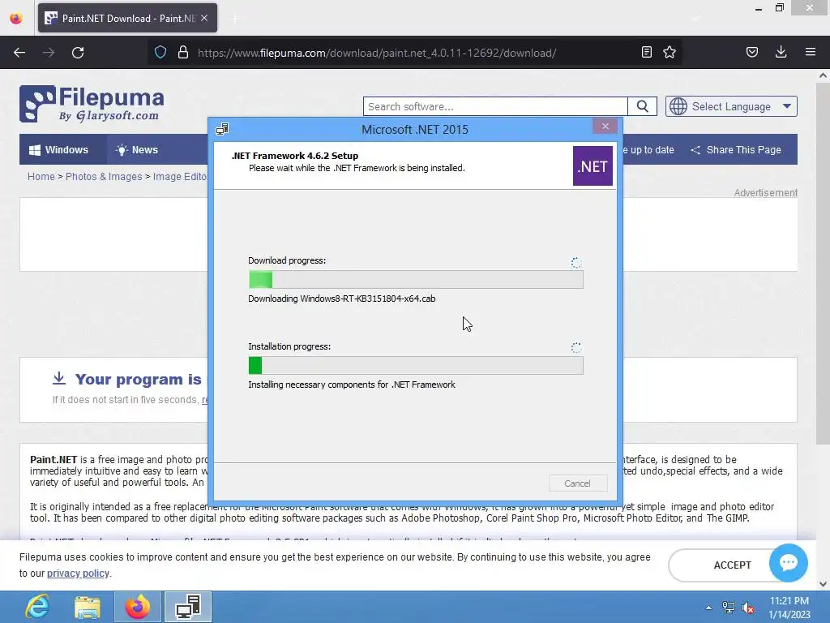The image size is (830, 623).
Task: Click the setup dialog title bar icon
Action: [222, 129]
